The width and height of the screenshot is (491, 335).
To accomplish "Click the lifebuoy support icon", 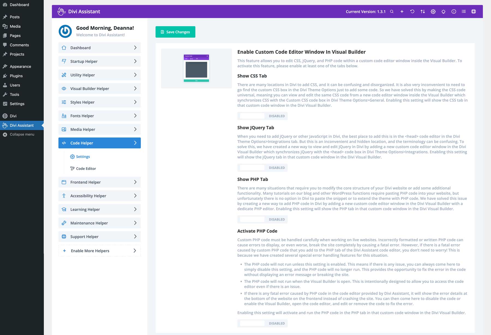I will pos(474,11).
